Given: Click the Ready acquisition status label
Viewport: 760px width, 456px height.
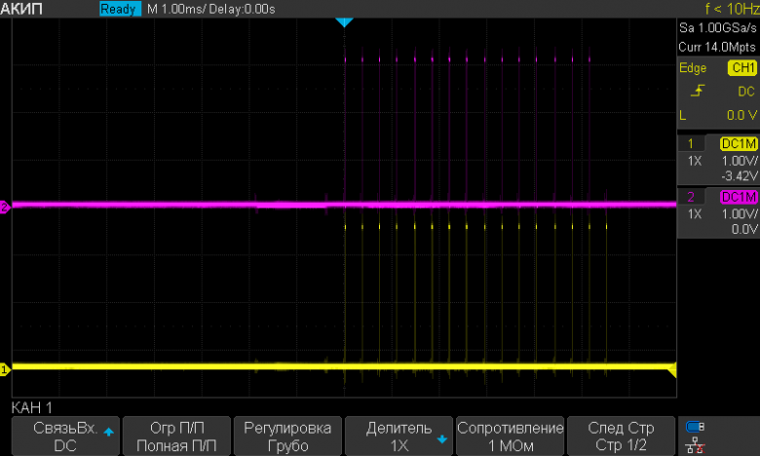Looking at the screenshot, I should pyautogui.click(x=120, y=9).
